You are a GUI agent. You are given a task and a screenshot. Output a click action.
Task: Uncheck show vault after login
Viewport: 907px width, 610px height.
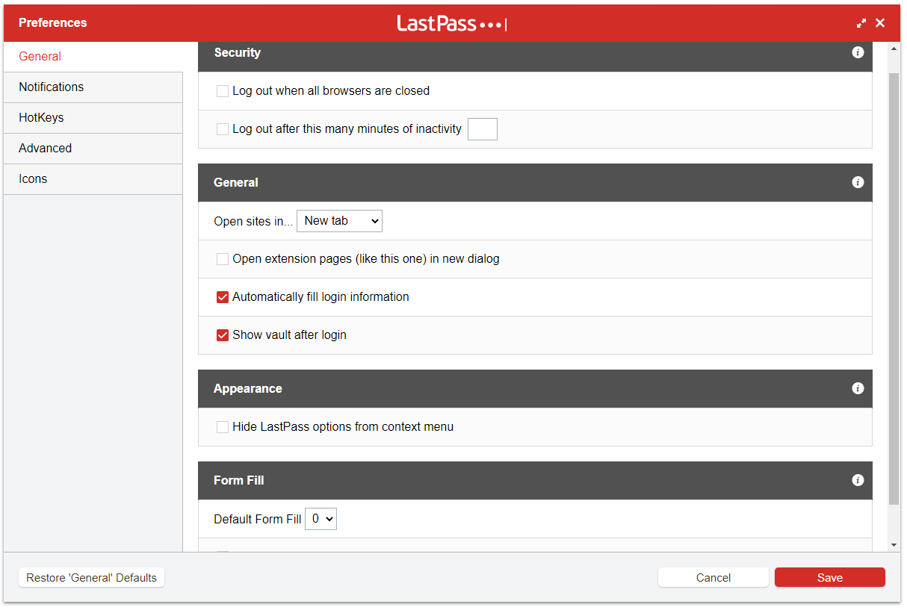pyautogui.click(x=222, y=334)
